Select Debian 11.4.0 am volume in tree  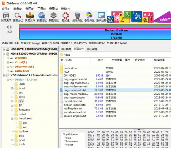click(26, 80)
